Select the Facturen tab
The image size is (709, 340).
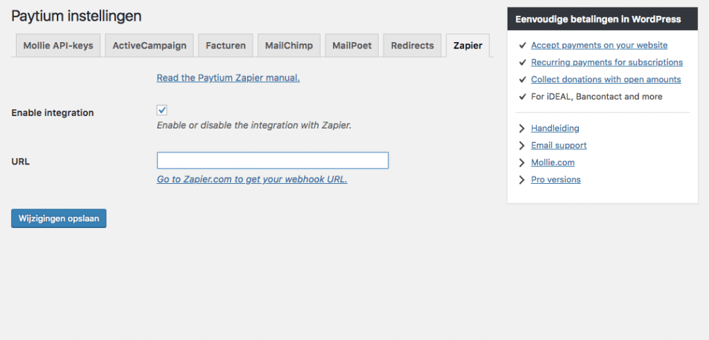226,46
